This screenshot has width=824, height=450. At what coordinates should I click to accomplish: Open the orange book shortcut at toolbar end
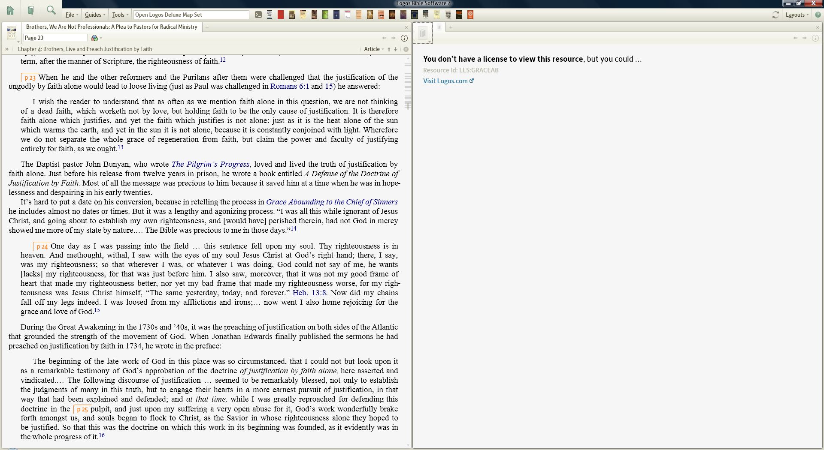[x=470, y=15]
